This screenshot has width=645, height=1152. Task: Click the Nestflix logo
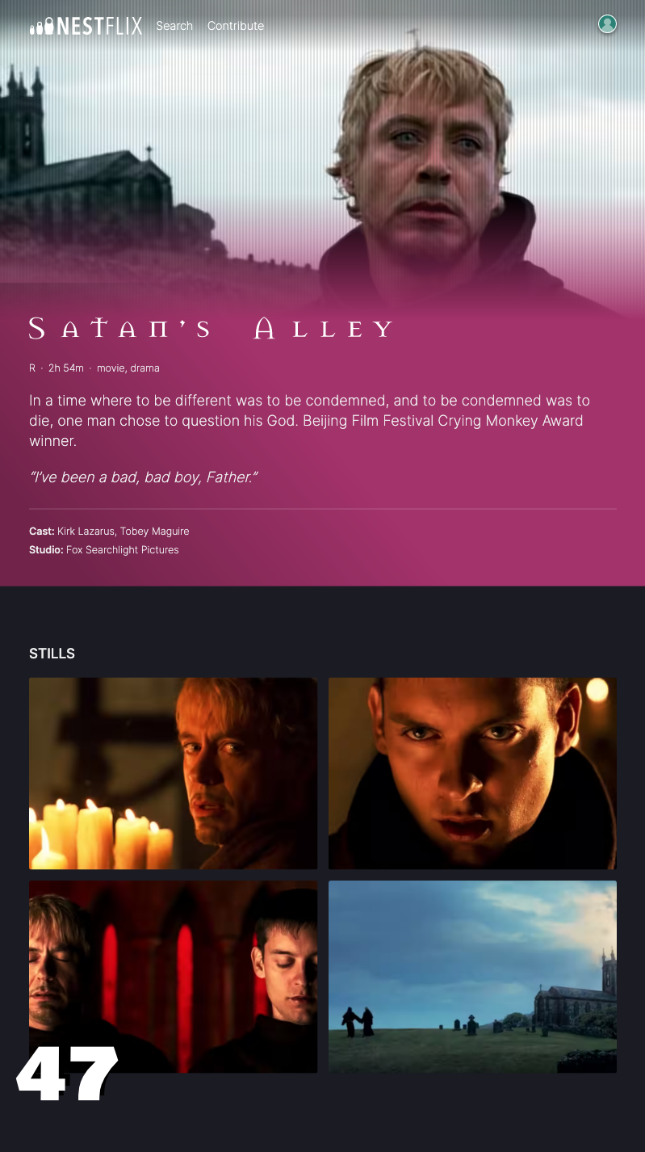point(86,26)
